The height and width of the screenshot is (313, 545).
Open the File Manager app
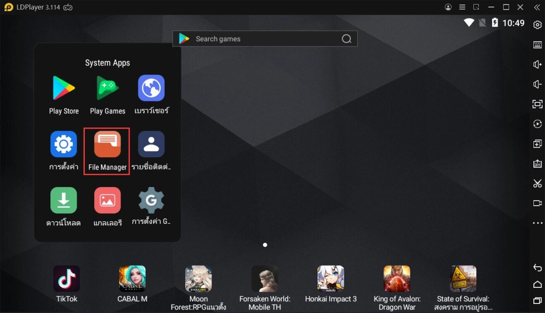(x=107, y=145)
